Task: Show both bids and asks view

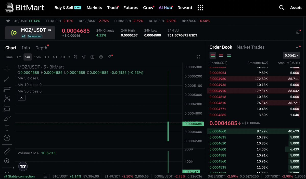Action: coord(213,56)
